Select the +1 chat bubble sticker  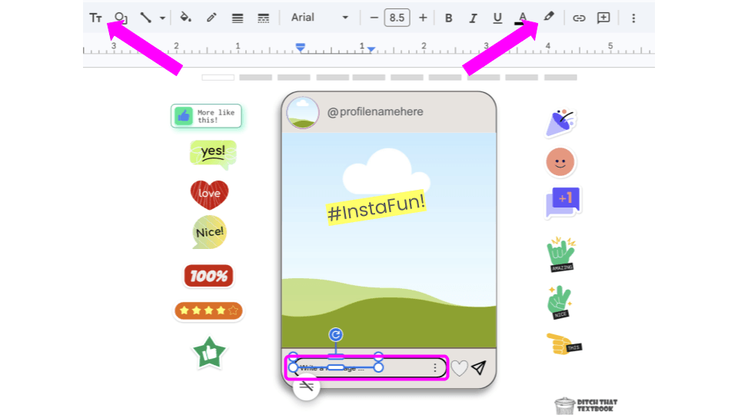[563, 202]
